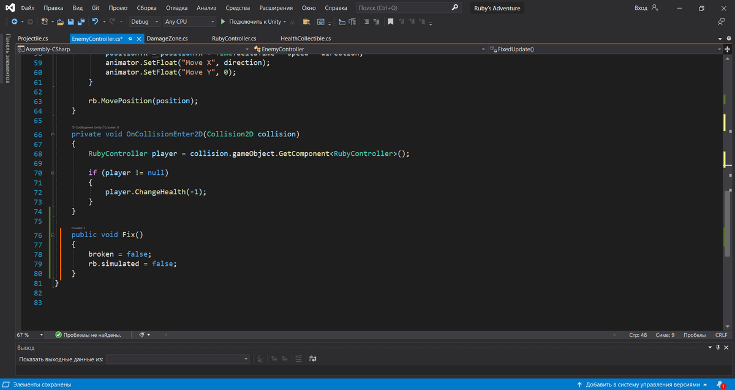This screenshot has width=735, height=390.
Task: Toggle auto-hide pin on the Output panel
Action: [x=718, y=347]
